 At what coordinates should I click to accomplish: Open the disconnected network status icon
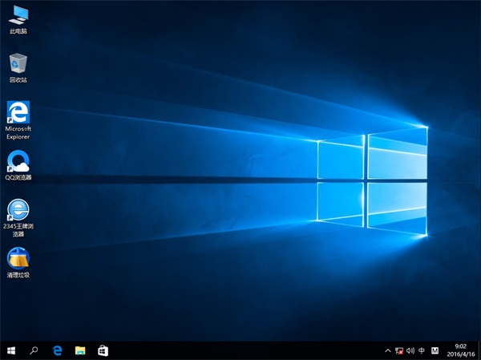[398, 351]
